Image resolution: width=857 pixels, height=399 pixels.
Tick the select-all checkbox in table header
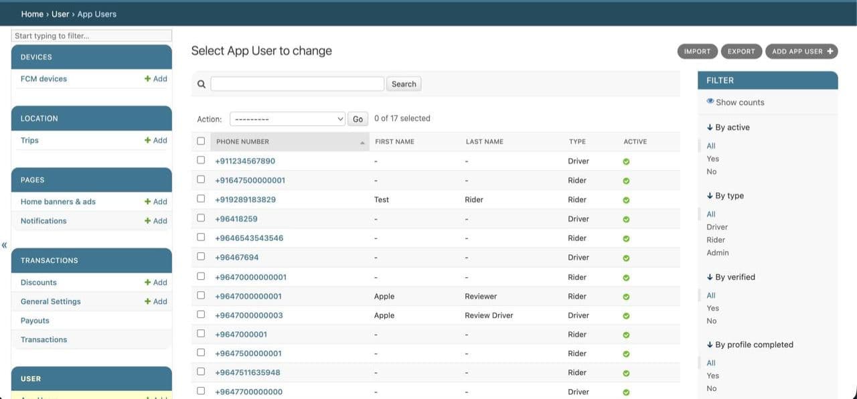click(x=201, y=141)
